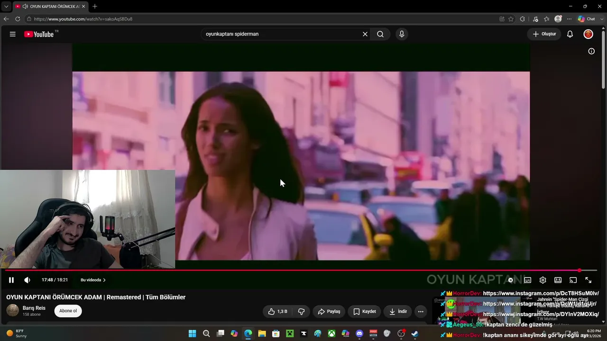The image size is (607, 341).
Task: Toggle autoplay switch in the player
Action: point(511,280)
